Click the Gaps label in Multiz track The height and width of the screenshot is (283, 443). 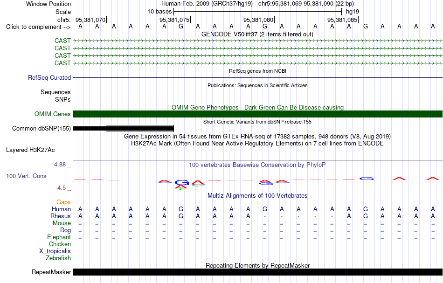[63, 202]
